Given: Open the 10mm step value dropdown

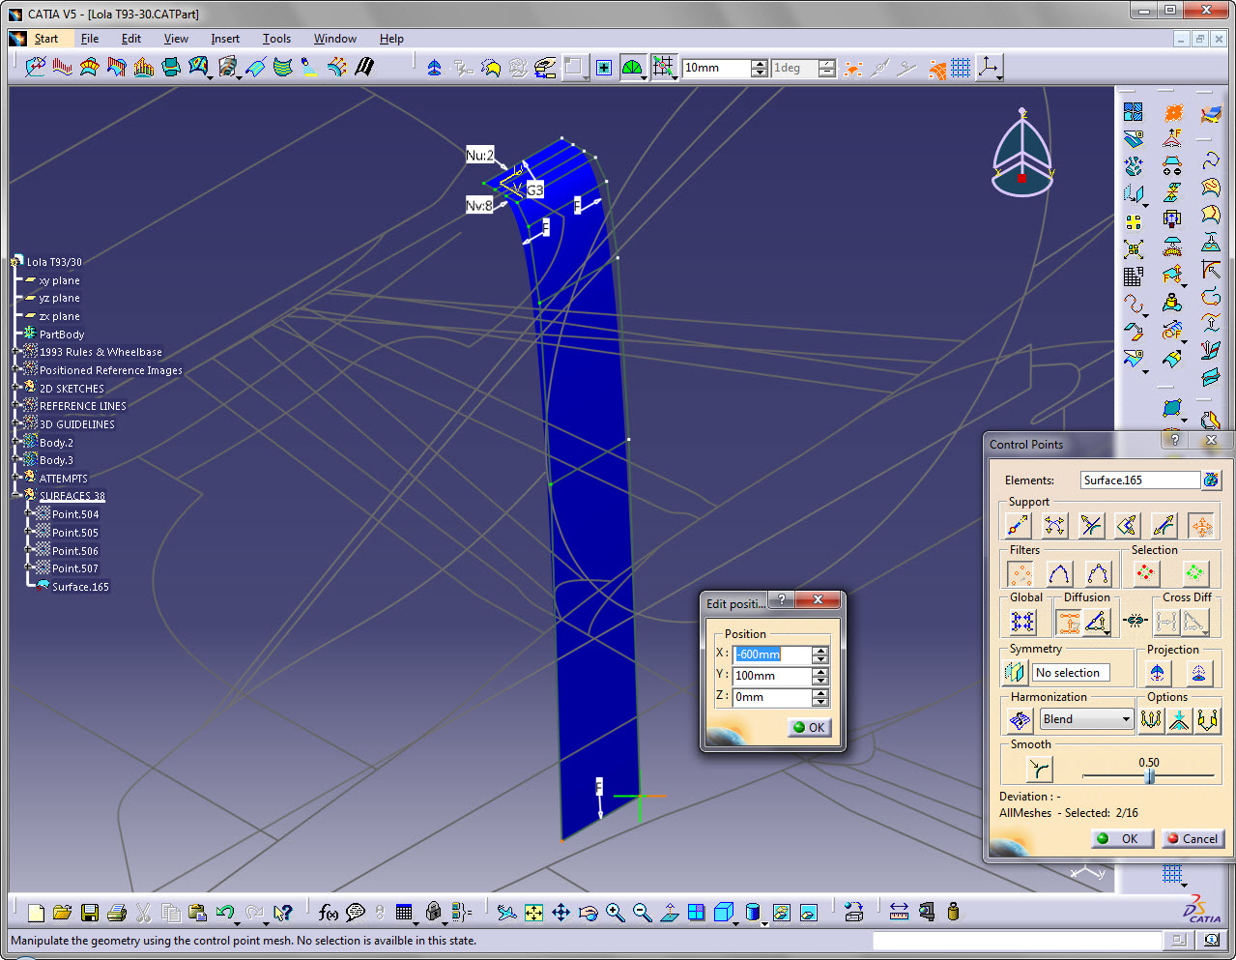Looking at the screenshot, I should pyautogui.click(x=759, y=68).
